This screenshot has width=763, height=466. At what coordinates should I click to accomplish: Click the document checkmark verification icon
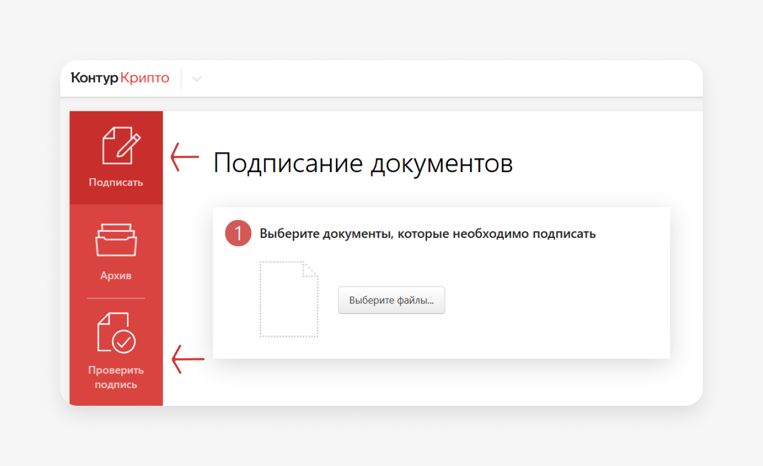point(116,333)
